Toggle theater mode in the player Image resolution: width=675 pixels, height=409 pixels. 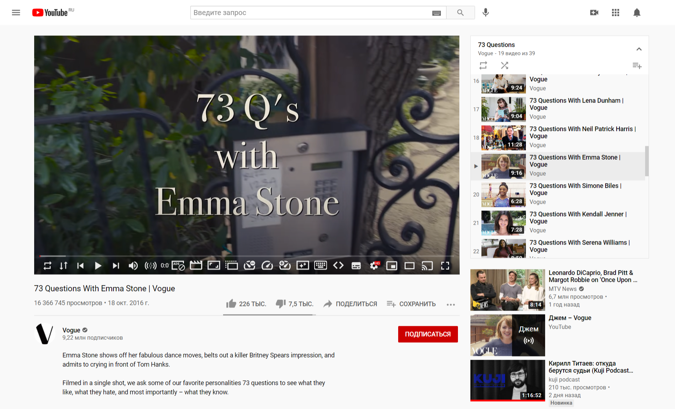[410, 266]
